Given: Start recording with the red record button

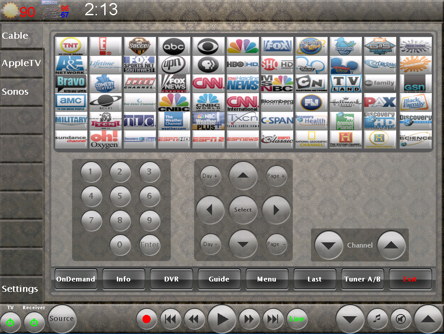Looking at the screenshot, I should click(146, 319).
